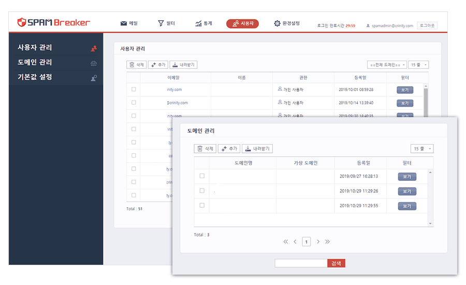Image resolution: width=466 pixels, height=285 pixels.
Task: Open the 통계 statistics tab
Action: (204, 23)
